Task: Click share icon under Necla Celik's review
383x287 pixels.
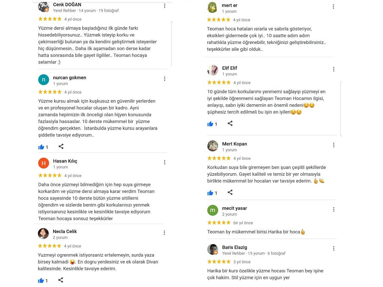Action: coord(61,280)
